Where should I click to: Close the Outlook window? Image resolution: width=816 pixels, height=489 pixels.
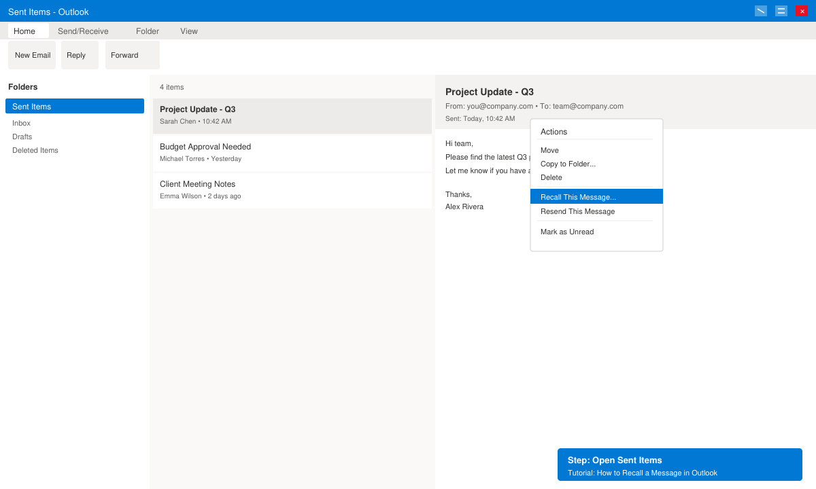[802, 11]
